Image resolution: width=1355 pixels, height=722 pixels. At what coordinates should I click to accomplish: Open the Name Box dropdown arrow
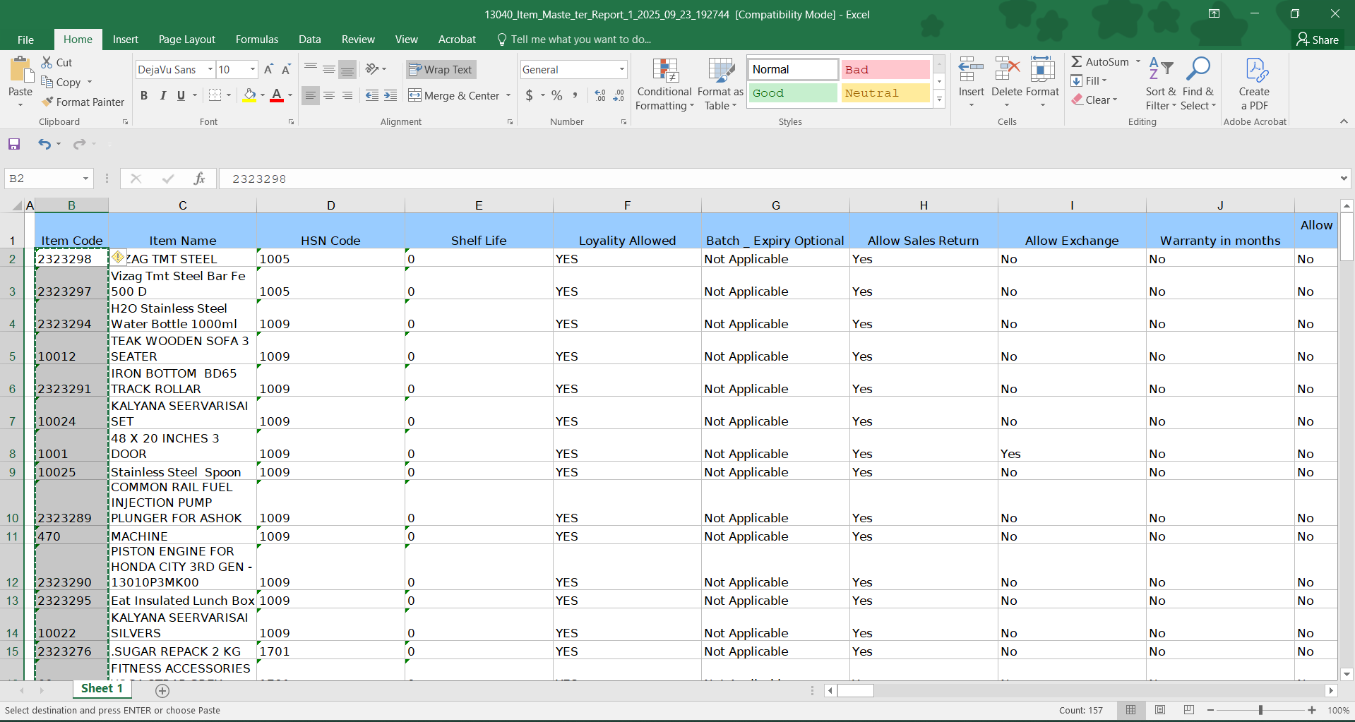(85, 179)
